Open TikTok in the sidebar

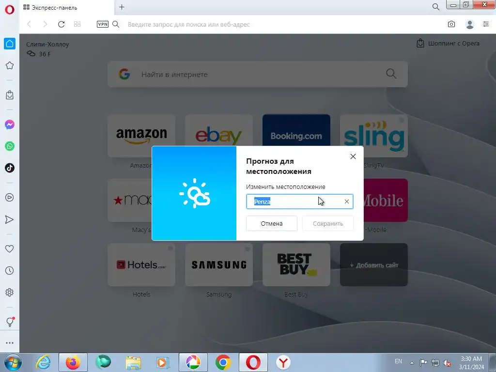tap(10, 168)
